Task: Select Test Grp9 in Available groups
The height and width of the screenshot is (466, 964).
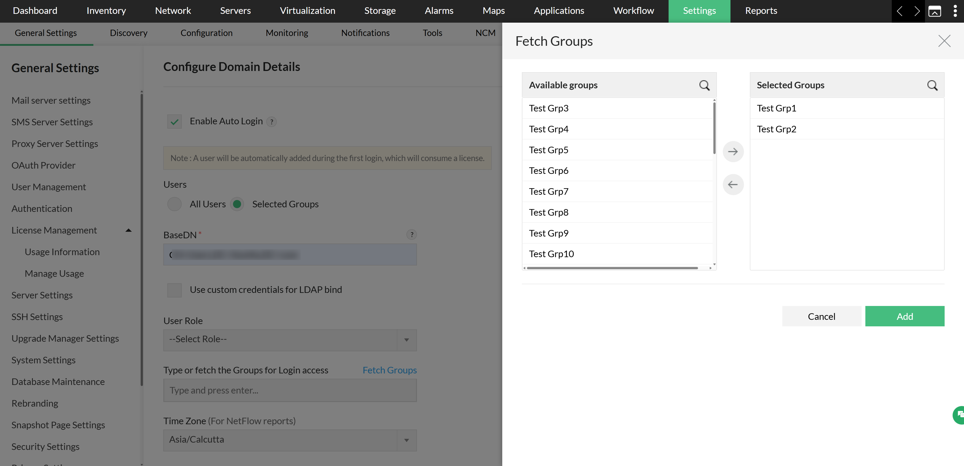Action: (x=618, y=233)
